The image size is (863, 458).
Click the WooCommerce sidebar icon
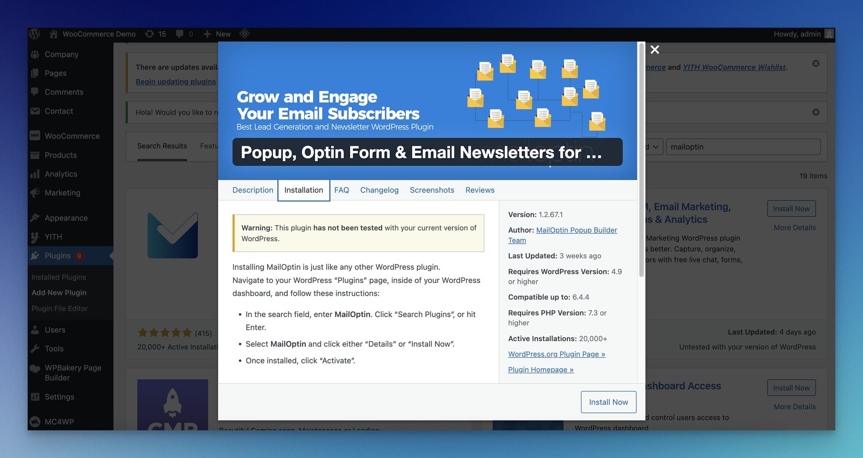click(x=35, y=136)
